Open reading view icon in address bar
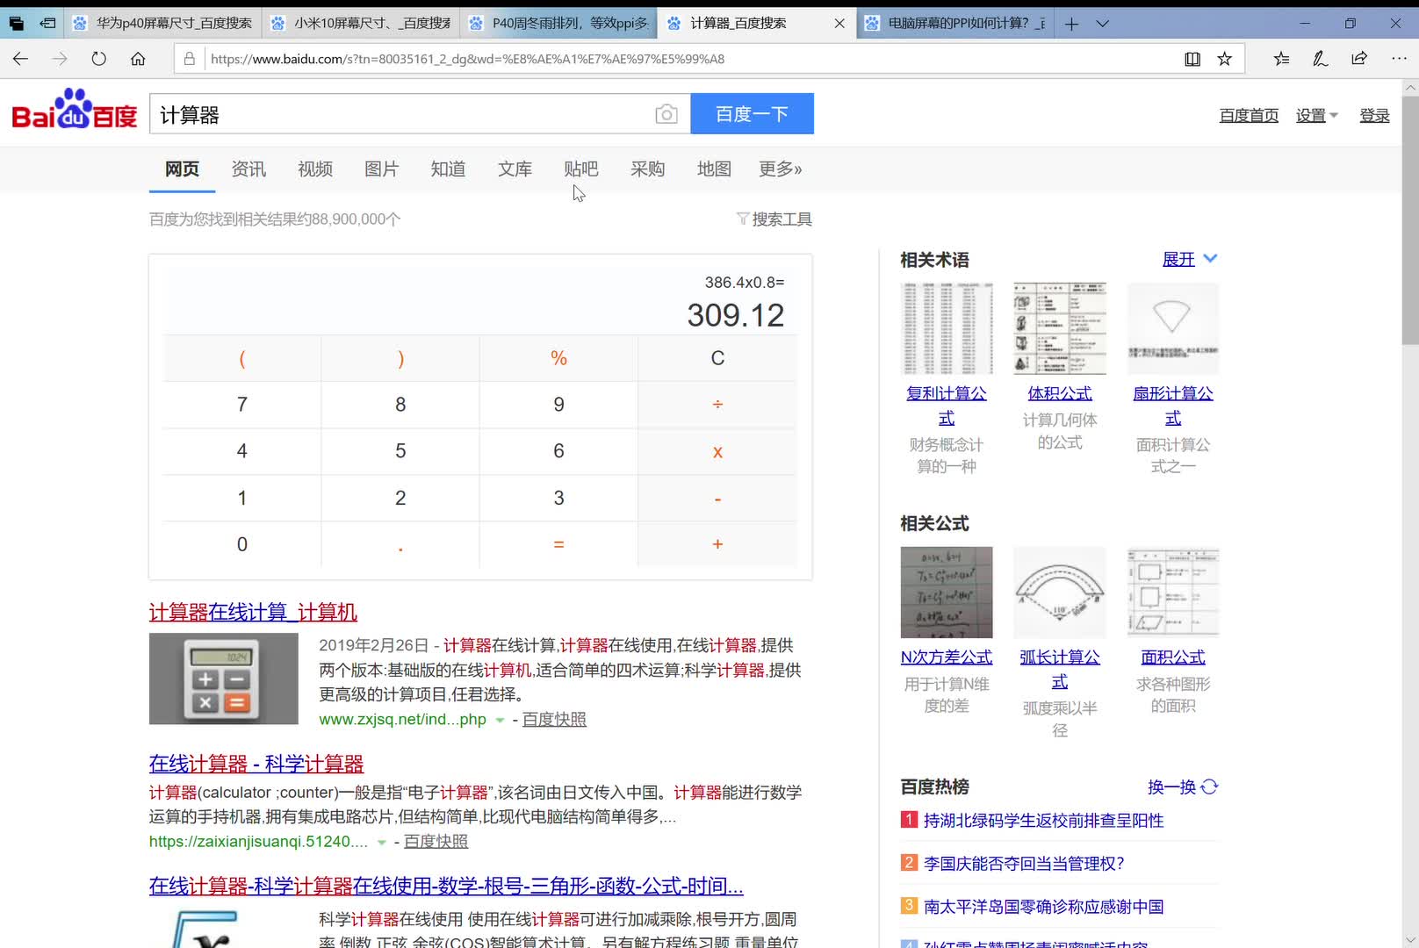1419x948 pixels. coord(1192,59)
